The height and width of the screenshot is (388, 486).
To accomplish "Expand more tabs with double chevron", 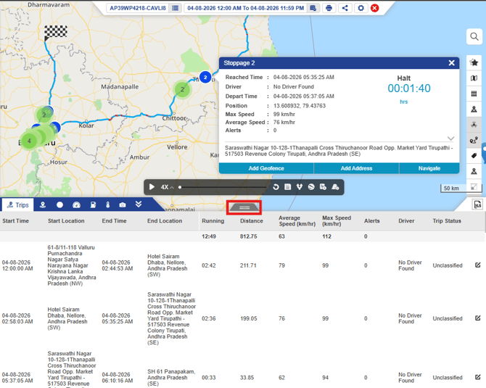I will (x=139, y=204).
